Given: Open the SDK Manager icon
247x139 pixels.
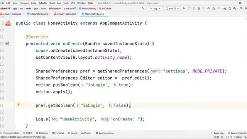Looking at the screenshot, I should [x=235, y=8].
